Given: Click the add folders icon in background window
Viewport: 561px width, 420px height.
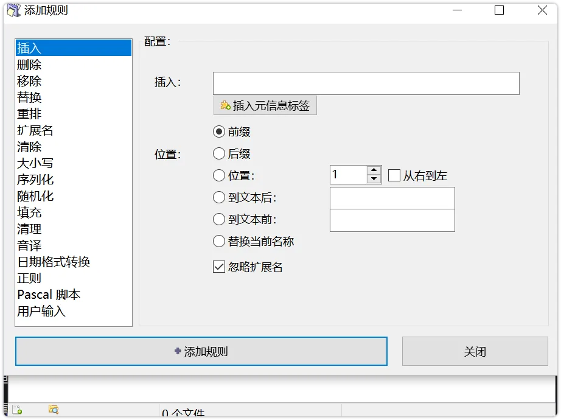Looking at the screenshot, I should pos(54,409).
